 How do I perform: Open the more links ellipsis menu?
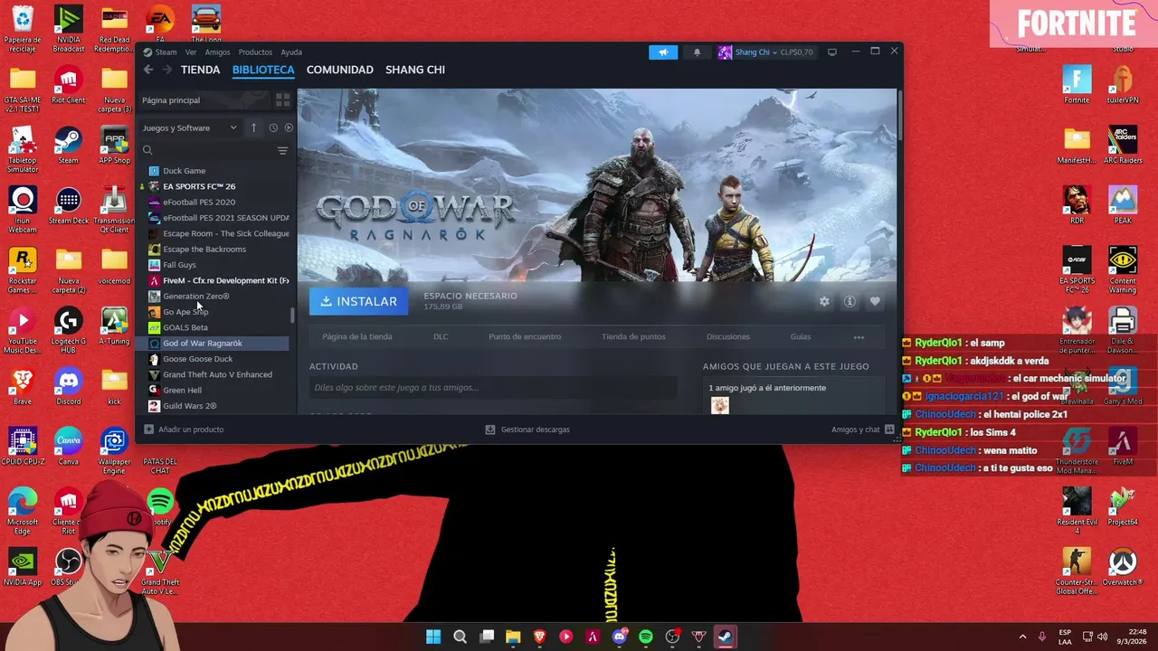pos(859,337)
